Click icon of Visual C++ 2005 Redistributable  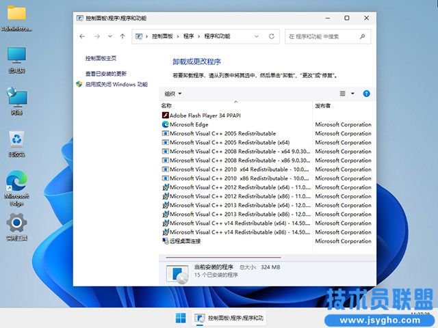[166, 133]
